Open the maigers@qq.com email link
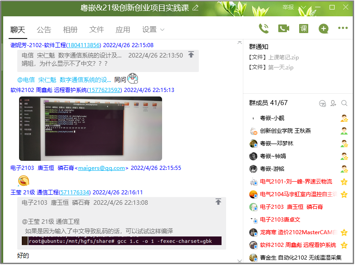Image resolution: width=355 pixels, height=265 pixels. click(x=101, y=168)
